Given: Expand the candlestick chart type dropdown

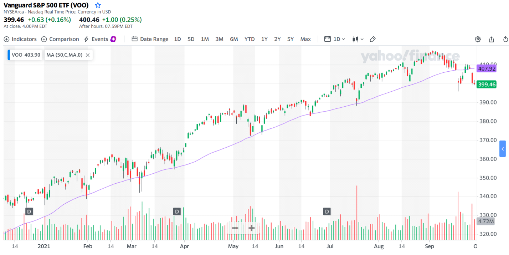Looking at the screenshot, I should [x=358, y=39].
